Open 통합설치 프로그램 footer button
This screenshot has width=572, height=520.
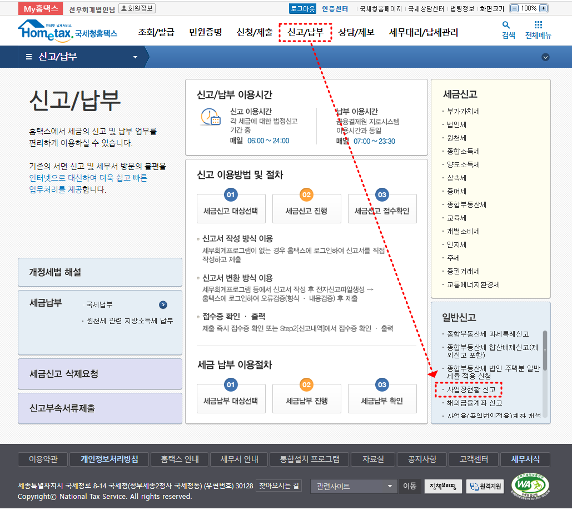[x=309, y=459]
